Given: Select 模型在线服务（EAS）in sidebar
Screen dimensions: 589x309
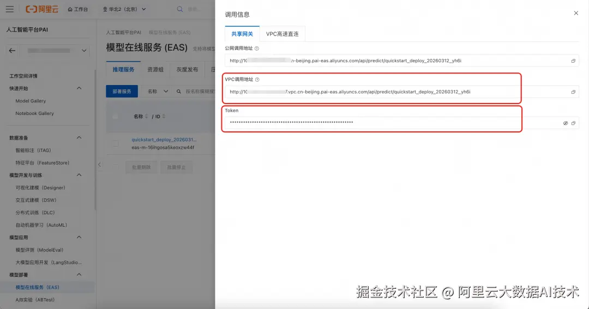Looking at the screenshot, I should point(38,287).
